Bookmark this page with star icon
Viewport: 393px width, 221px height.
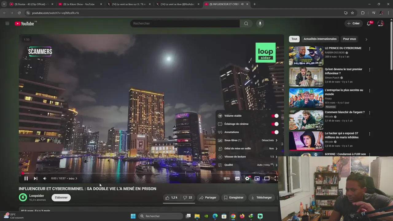(352, 13)
